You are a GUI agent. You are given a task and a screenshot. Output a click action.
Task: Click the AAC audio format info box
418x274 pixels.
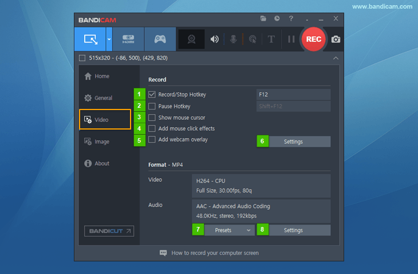coord(261,211)
